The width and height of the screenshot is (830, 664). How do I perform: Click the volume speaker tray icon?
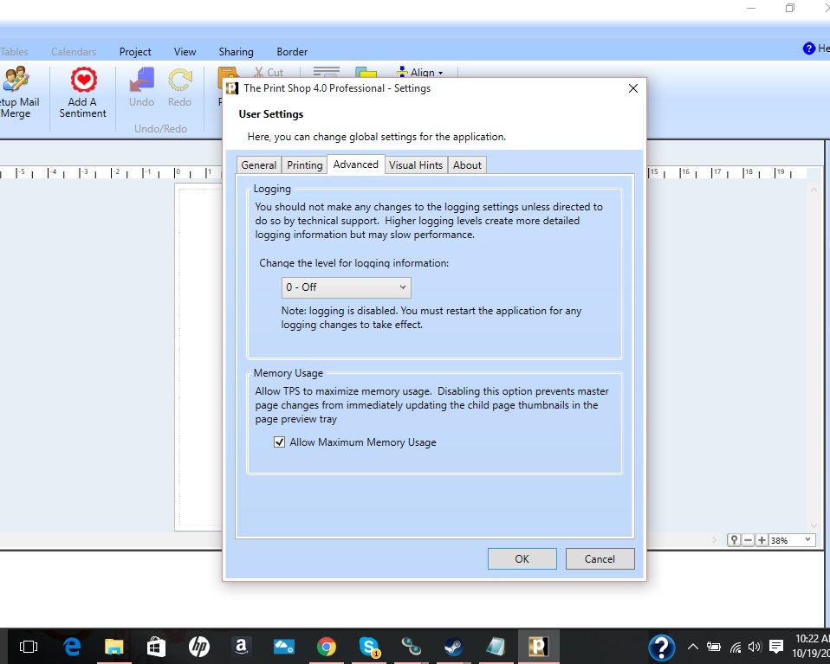click(755, 647)
